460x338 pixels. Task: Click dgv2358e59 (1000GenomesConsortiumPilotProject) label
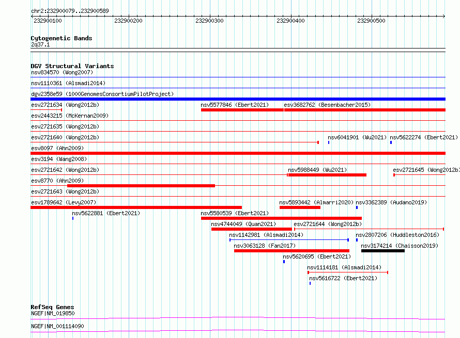click(x=102, y=94)
